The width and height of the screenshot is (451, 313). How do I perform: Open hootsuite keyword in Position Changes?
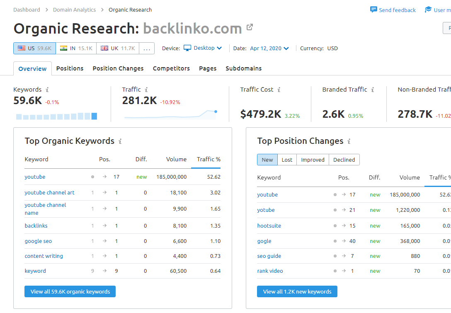(269, 226)
